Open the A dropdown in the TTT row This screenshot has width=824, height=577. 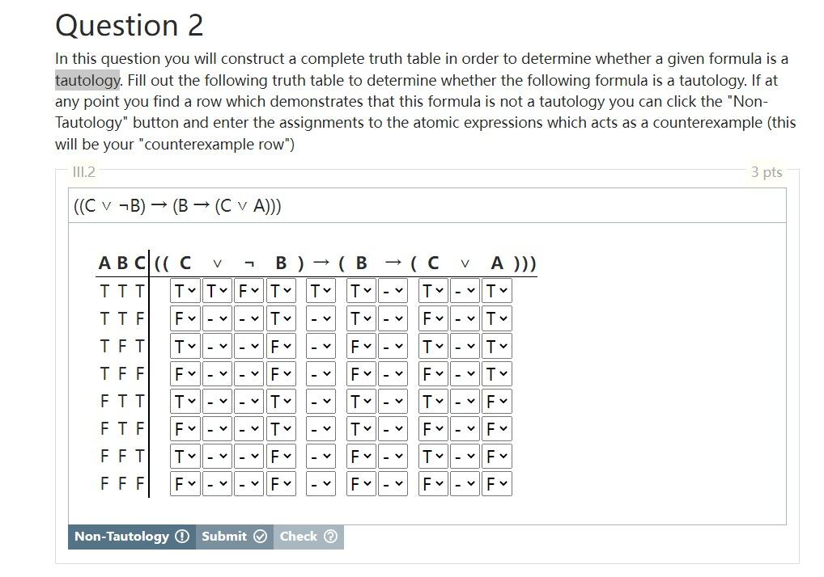[497, 290]
